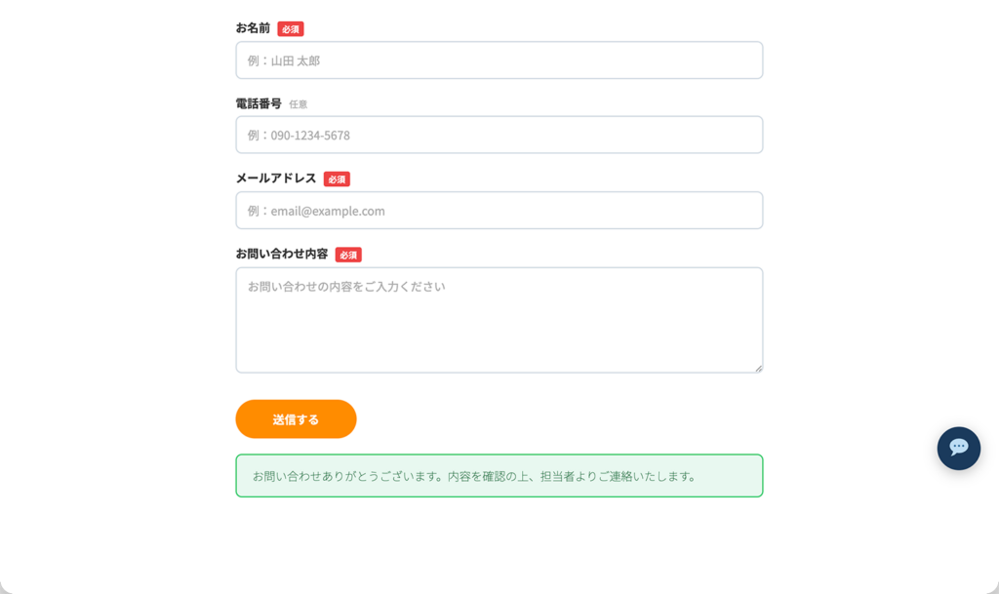The image size is (999, 594).
Task: Click the green confirmation message box
Action: pyautogui.click(x=499, y=476)
